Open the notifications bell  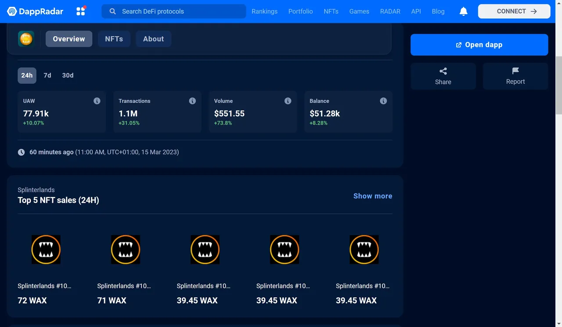coord(463,11)
